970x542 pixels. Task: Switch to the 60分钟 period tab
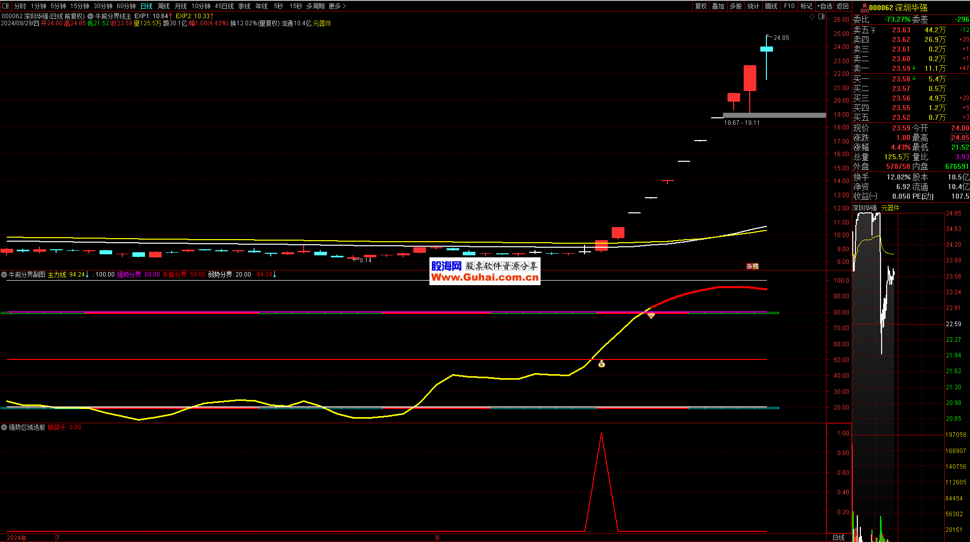coord(126,6)
